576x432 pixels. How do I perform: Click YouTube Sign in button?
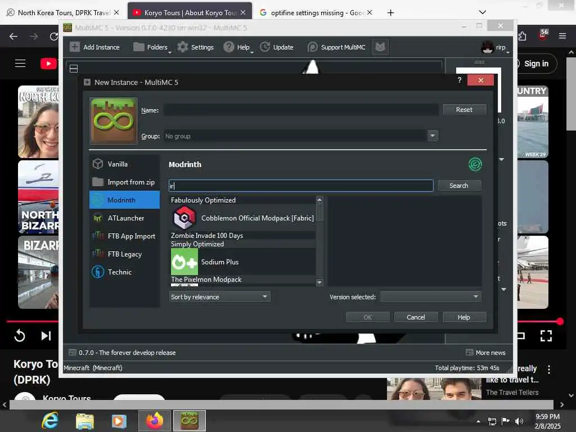coord(537,64)
